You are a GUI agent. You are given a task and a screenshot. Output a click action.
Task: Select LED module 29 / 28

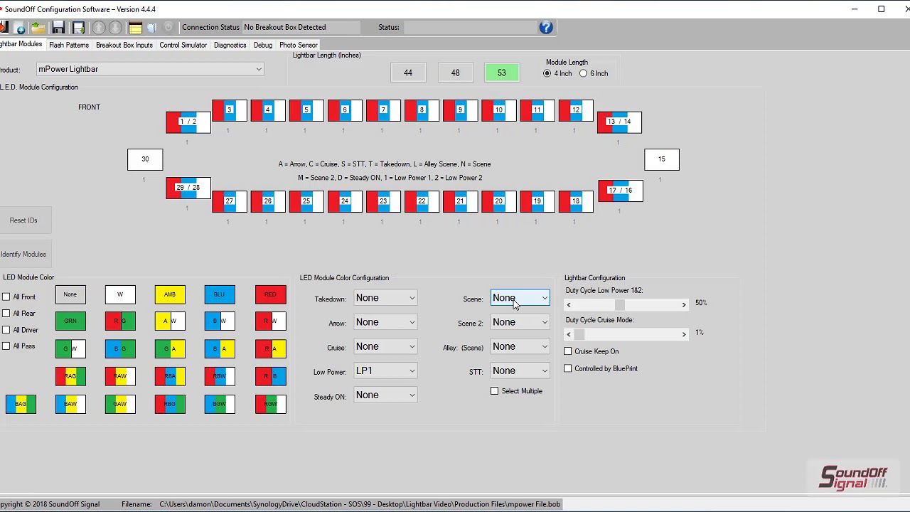188,188
